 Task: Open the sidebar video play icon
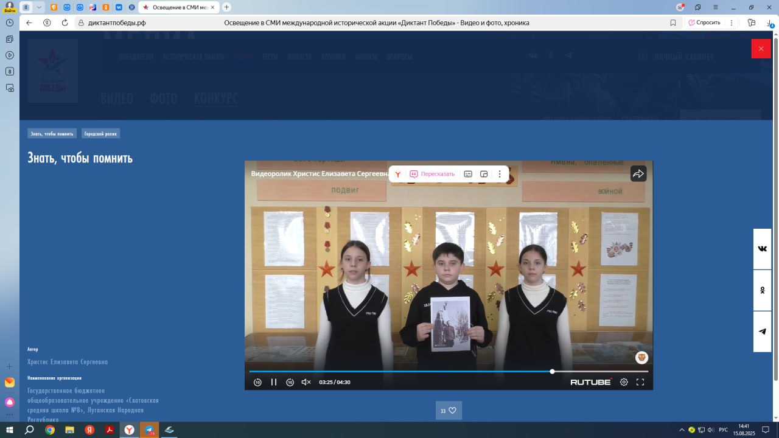click(10, 55)
